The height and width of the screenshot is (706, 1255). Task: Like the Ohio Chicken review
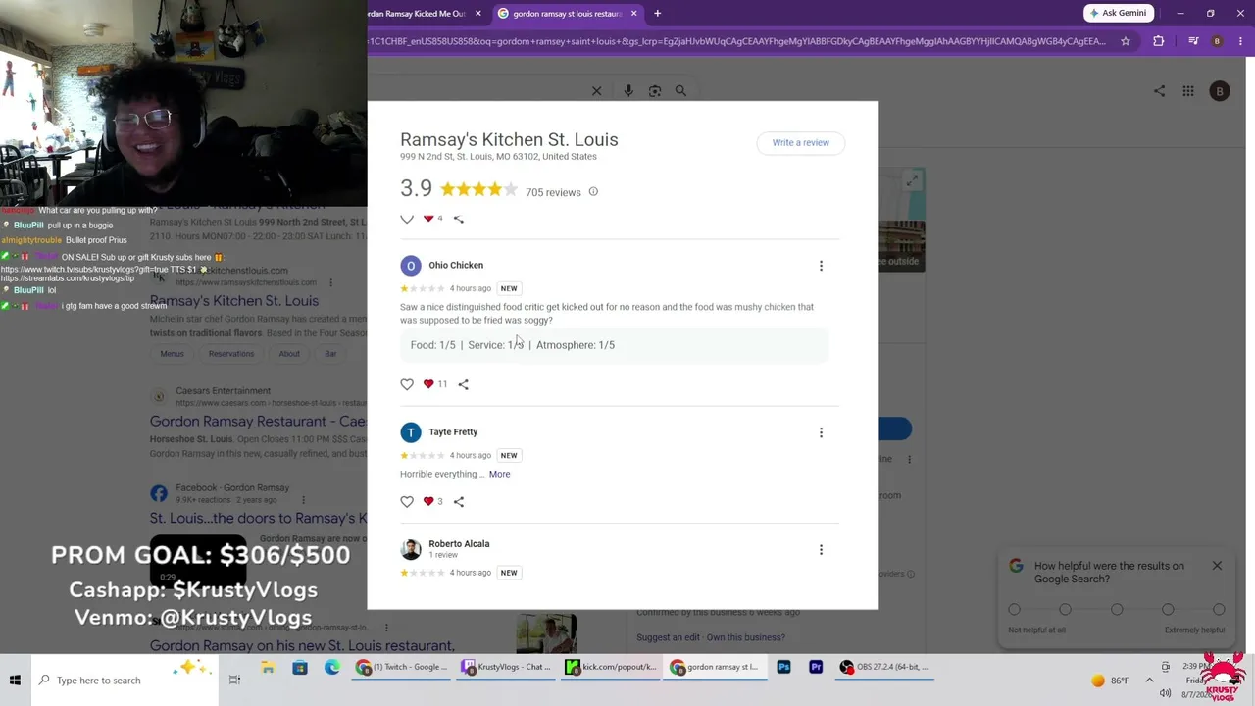pos(407,384)
